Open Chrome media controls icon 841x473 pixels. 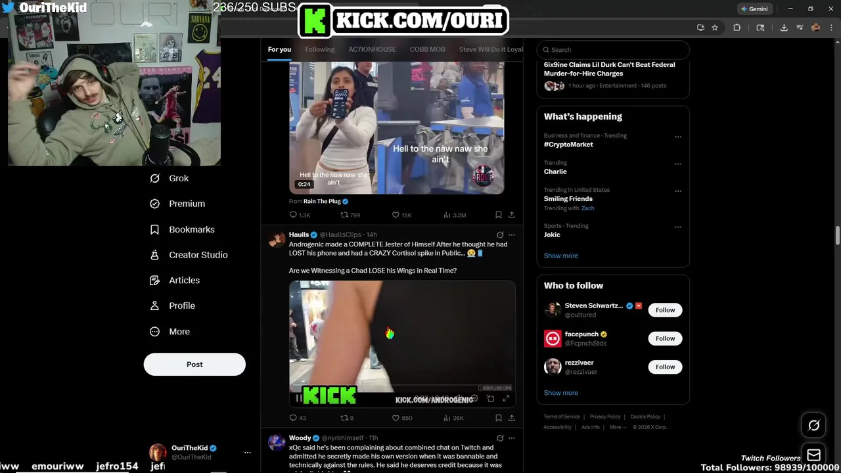point(800,28)
